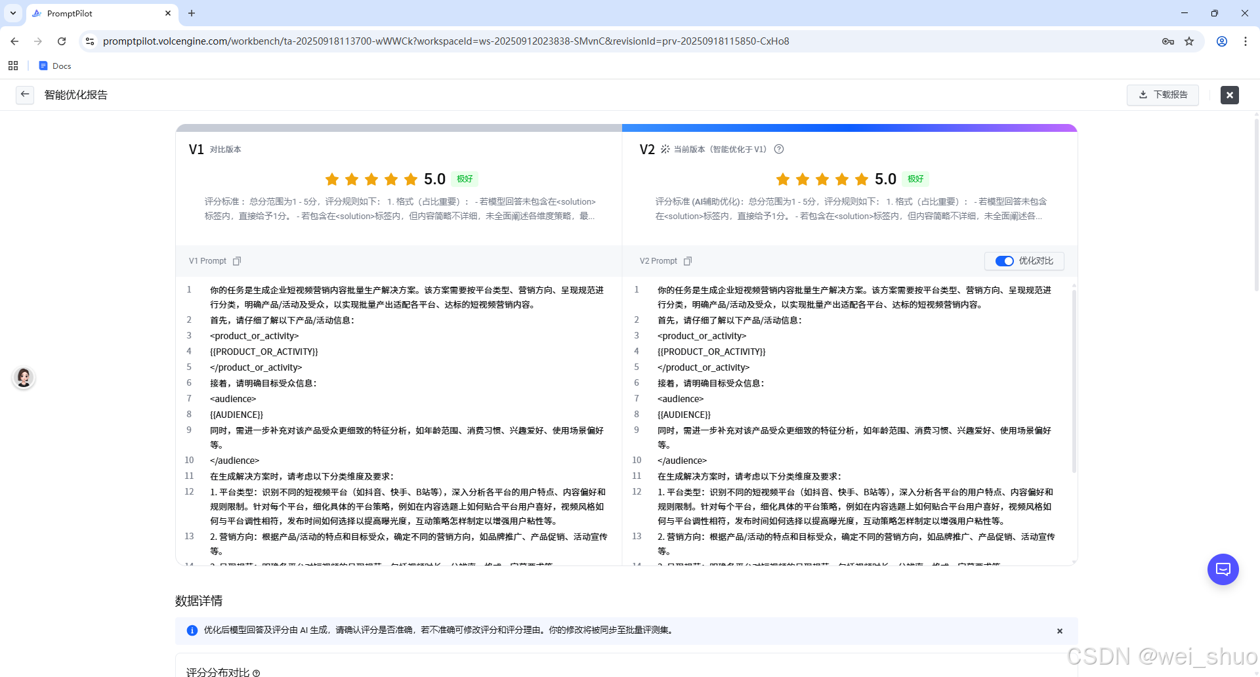The height and width of the screenshot is (677, 1260).
Task: Copy the V2 Prompt using its copy icon
Action: [688, 261]
